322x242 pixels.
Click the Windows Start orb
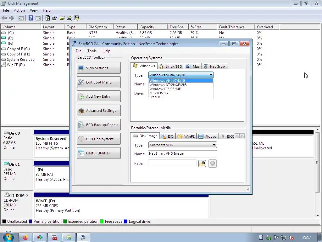pyautogui.click(x=8, y=237)
